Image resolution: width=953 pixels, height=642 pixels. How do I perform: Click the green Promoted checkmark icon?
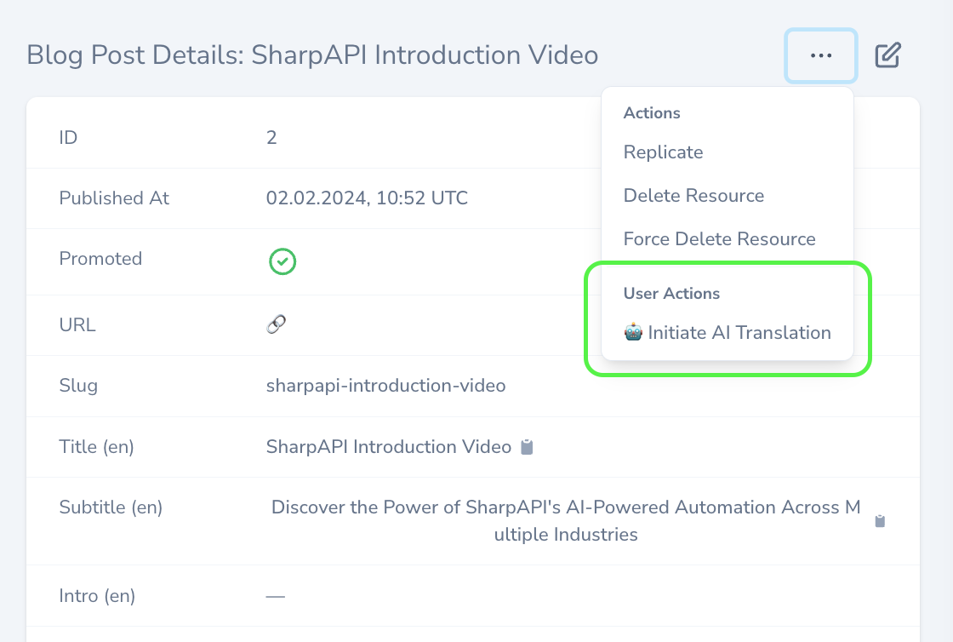coord(282,261)
